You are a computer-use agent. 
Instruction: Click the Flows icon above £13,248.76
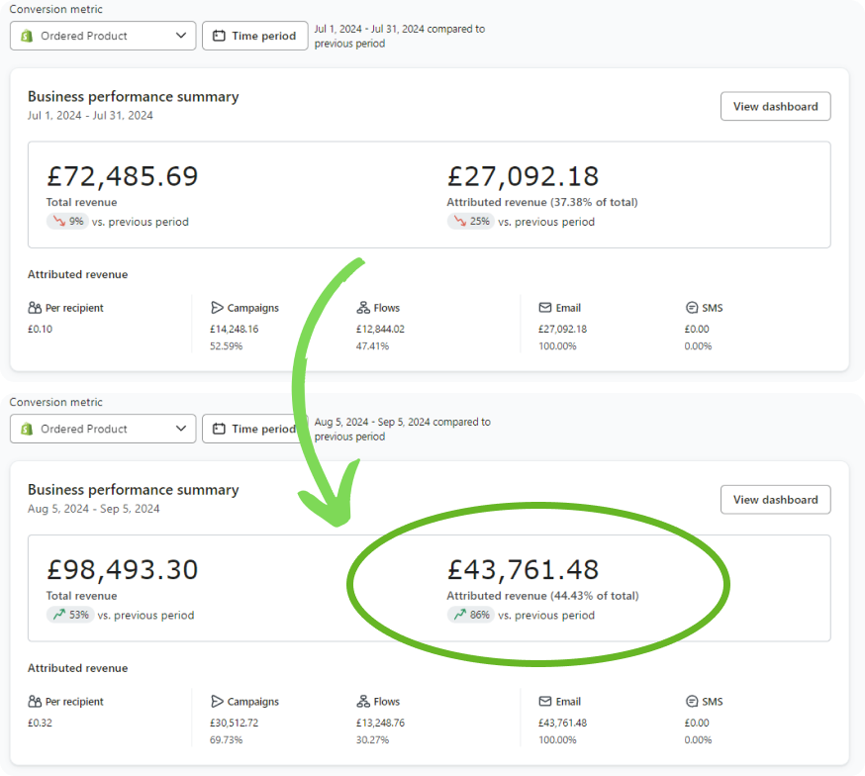[363, 702]
